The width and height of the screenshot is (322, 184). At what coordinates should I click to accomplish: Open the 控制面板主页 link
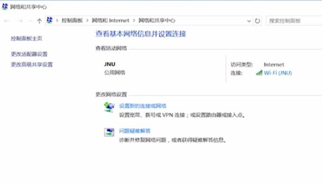(x=26, y=39)
